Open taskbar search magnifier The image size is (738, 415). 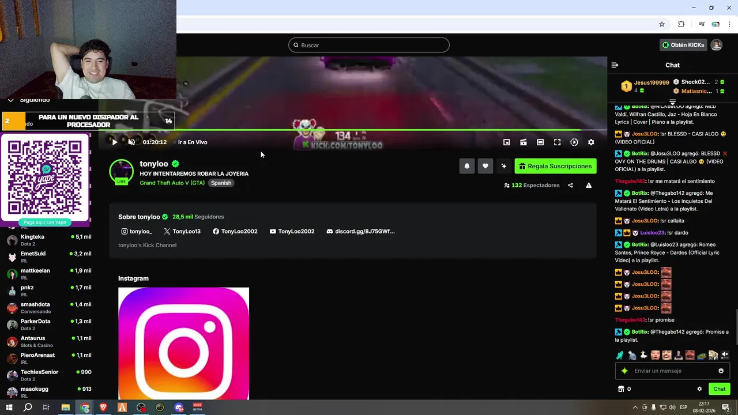coord(28,408)
